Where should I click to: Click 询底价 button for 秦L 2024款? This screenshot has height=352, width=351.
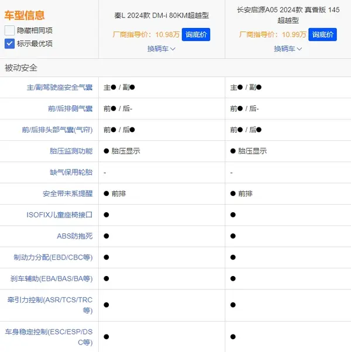[x=196, y=34]
